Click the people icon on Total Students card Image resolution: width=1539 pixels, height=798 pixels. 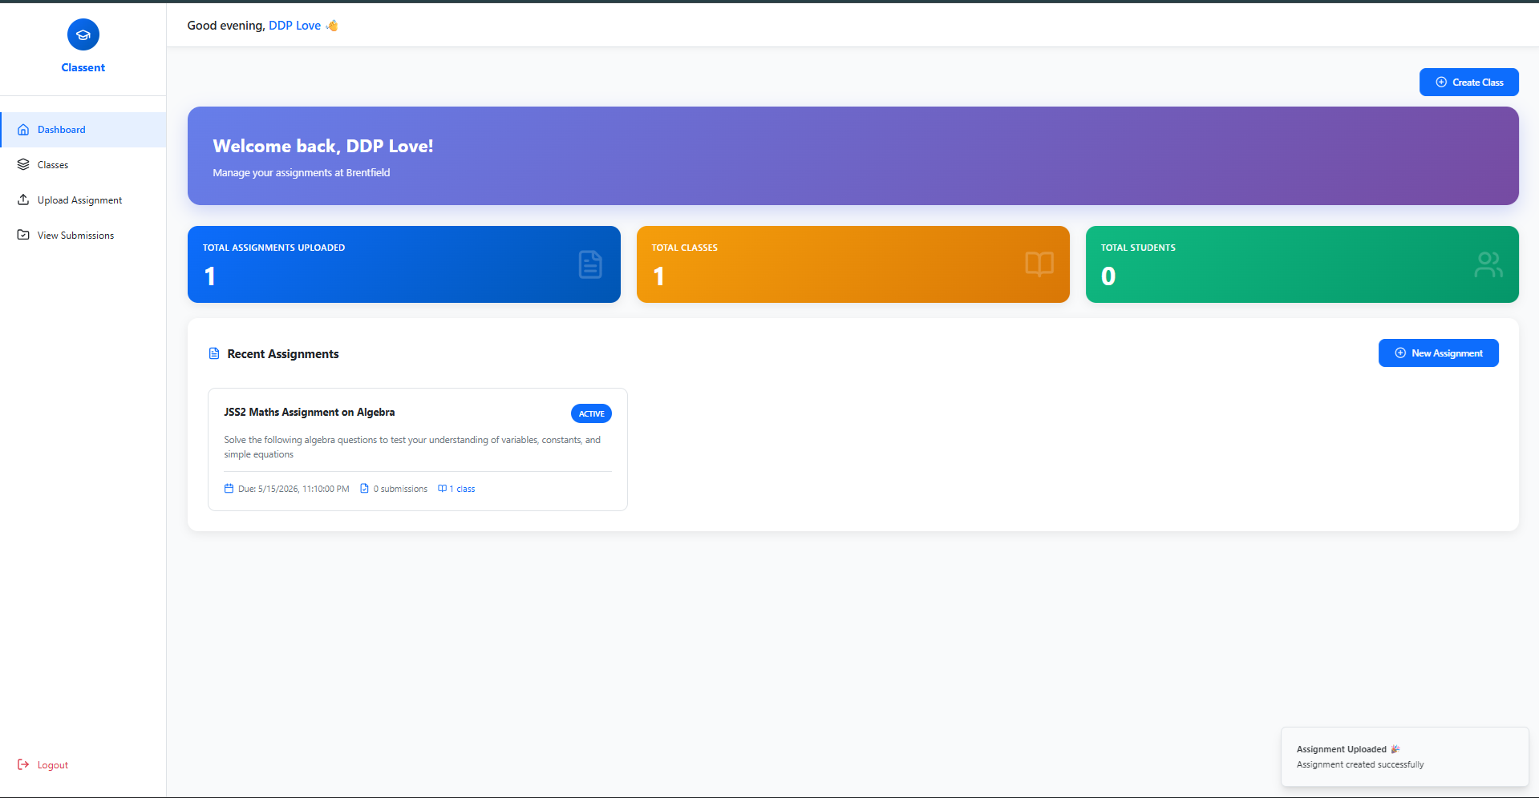[x=1488, y=264]
